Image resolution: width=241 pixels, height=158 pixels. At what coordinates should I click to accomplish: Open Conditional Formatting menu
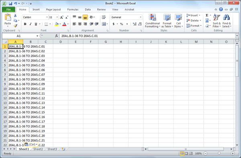[152, 21]
